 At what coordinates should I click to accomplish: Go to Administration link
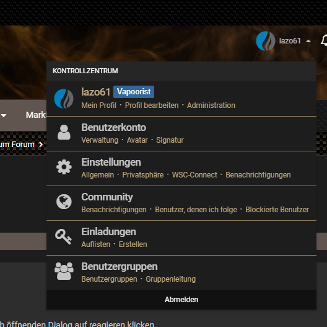click(211, 105)
